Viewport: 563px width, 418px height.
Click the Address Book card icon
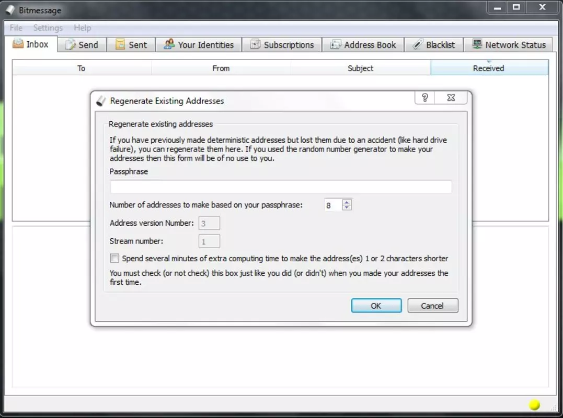pos(336,44)
